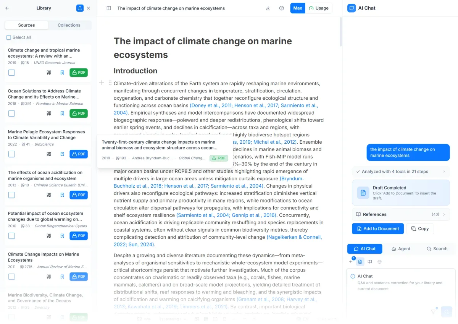Open the Search tab in chat panel

[437, 249]
